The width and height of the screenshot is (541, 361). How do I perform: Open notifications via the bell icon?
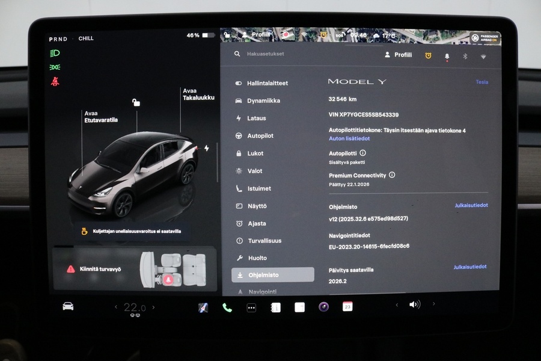pyautogui.click(x=447, y=55)
